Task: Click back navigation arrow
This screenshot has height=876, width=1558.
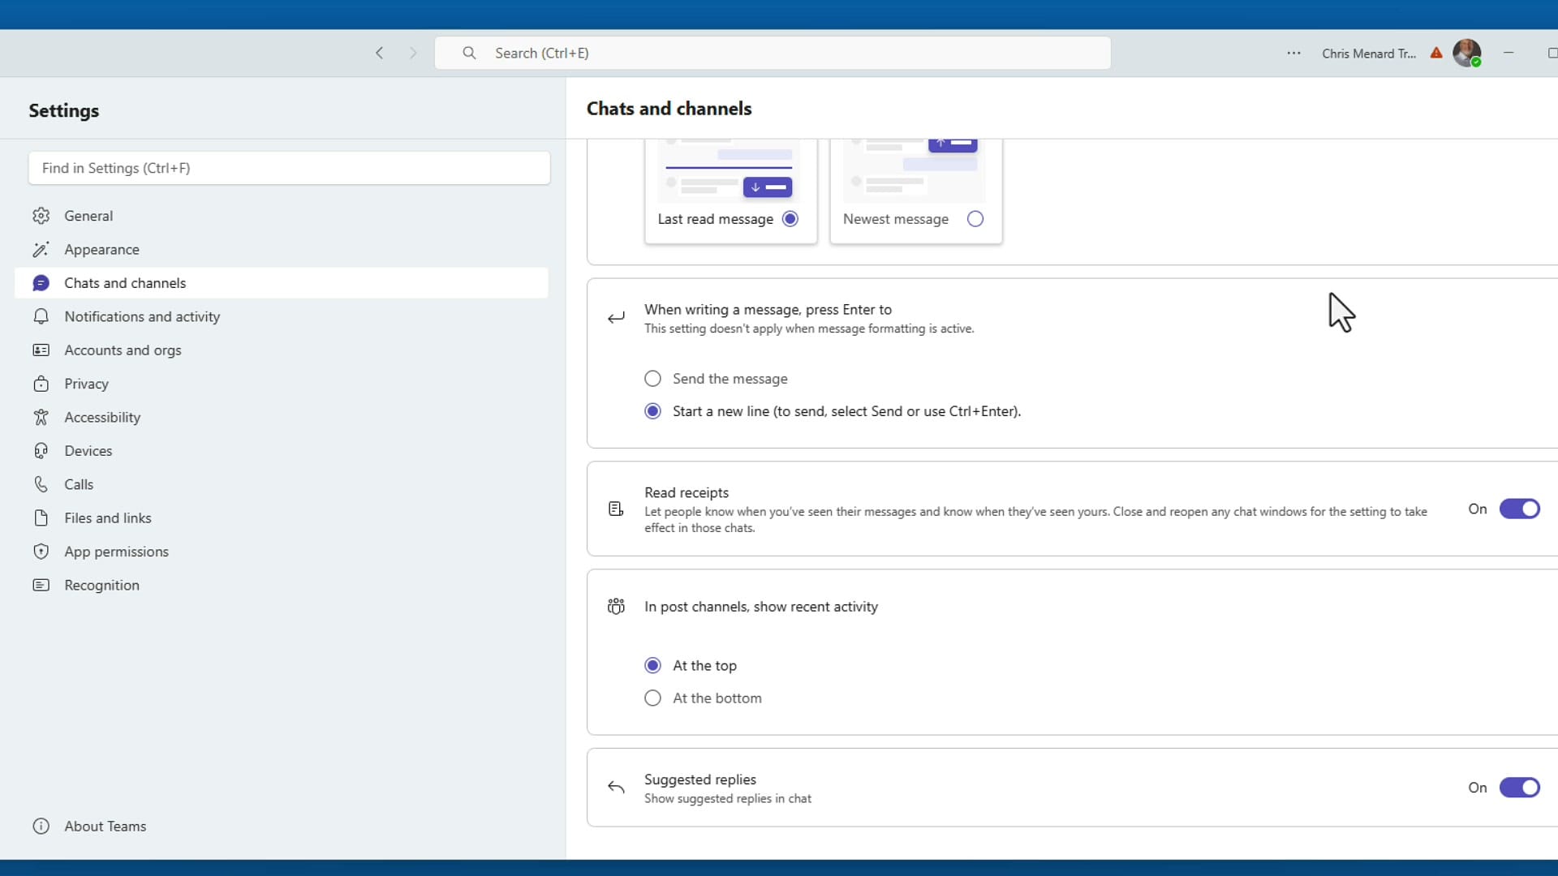Action: coord(379,53)
